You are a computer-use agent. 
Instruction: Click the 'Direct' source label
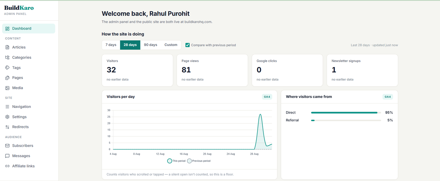[291, 113]
